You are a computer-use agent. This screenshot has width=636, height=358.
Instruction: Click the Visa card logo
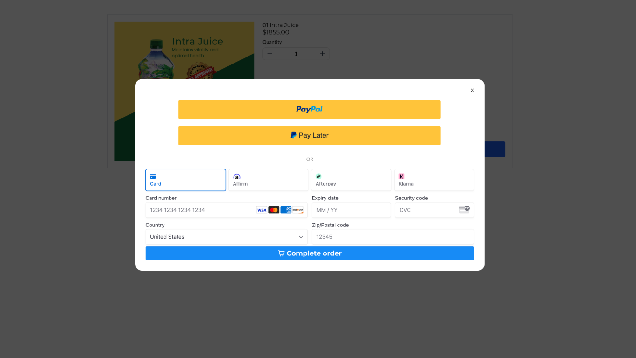pos(262,210)
